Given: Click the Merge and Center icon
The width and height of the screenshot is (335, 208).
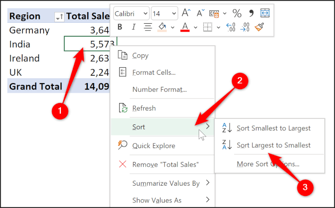Looking at the screenshot, I should (x=265, y=13).
